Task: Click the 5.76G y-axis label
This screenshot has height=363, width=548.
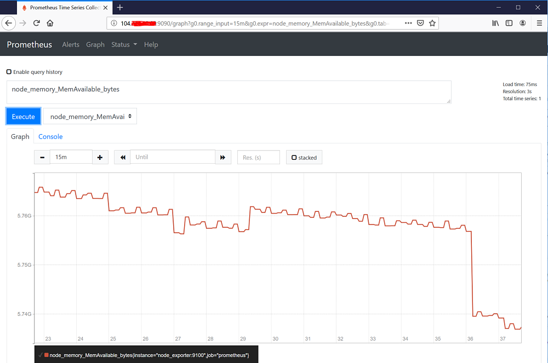Action: tap(25, 216)
